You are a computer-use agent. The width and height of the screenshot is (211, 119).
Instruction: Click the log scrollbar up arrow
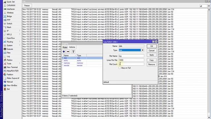(209, 10)
